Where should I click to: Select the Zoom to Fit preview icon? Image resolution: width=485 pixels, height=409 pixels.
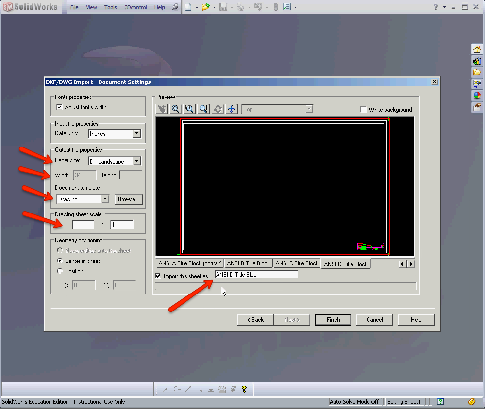[176, 109]
